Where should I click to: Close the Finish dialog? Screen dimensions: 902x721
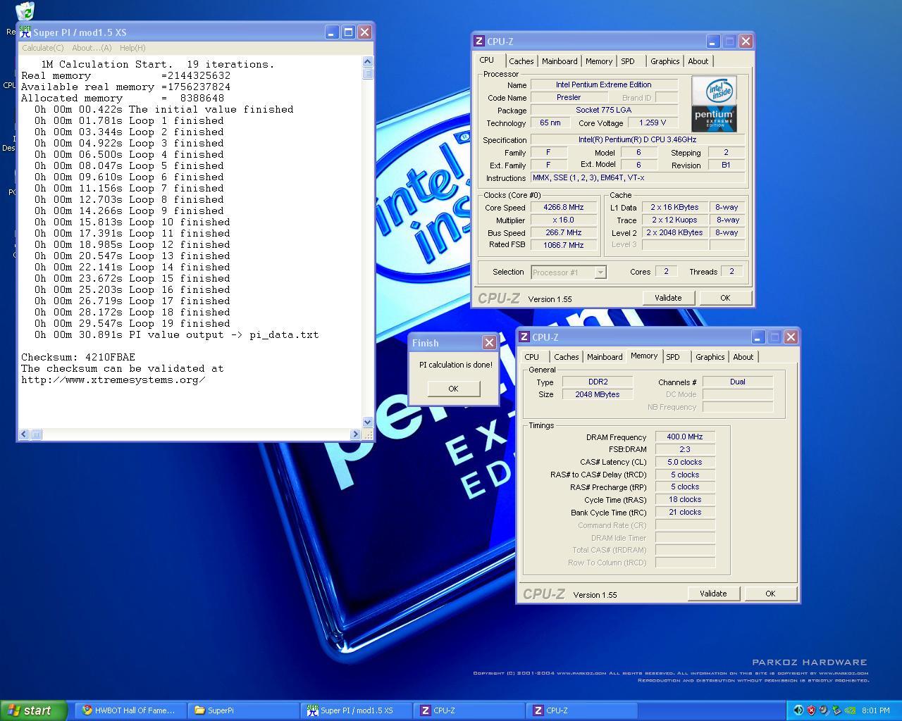[x=489, y=342]
